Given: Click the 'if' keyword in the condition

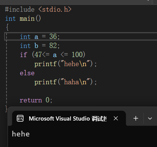Looking at the screenshot, I should click(x=24, y=55).
